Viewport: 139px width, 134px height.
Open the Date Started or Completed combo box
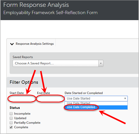96,99
